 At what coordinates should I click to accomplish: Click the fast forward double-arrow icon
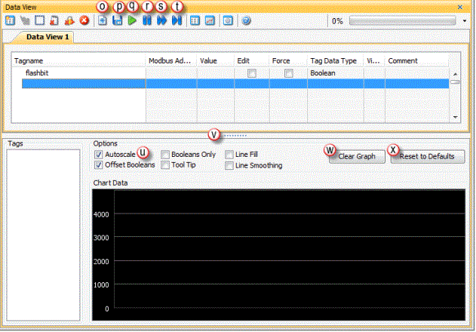point(161,21)
